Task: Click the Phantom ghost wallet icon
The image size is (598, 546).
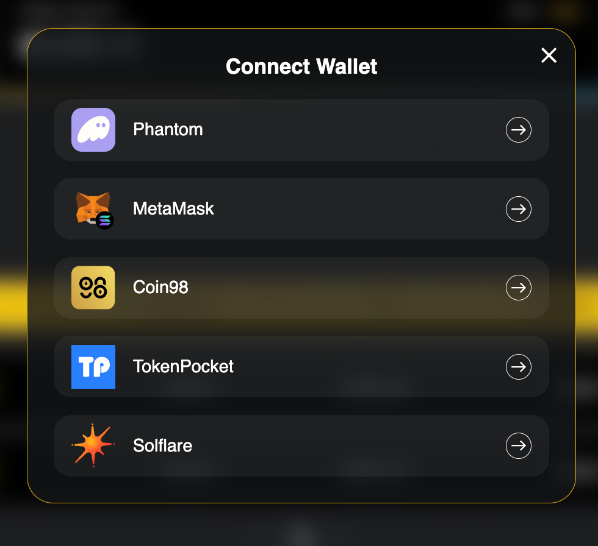Action: pyautogui.click(x=93, y=130)
